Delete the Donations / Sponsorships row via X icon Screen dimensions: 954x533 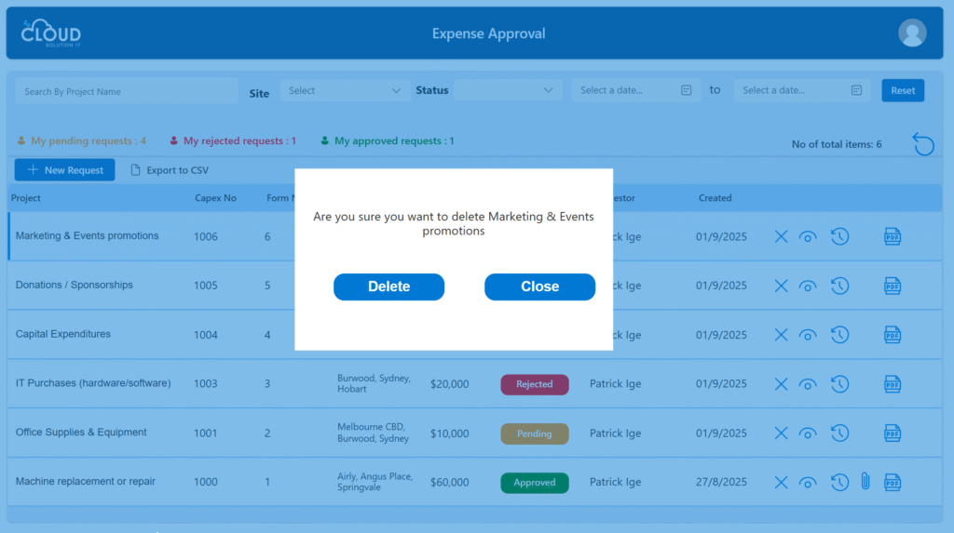click(x=781, y=286)
